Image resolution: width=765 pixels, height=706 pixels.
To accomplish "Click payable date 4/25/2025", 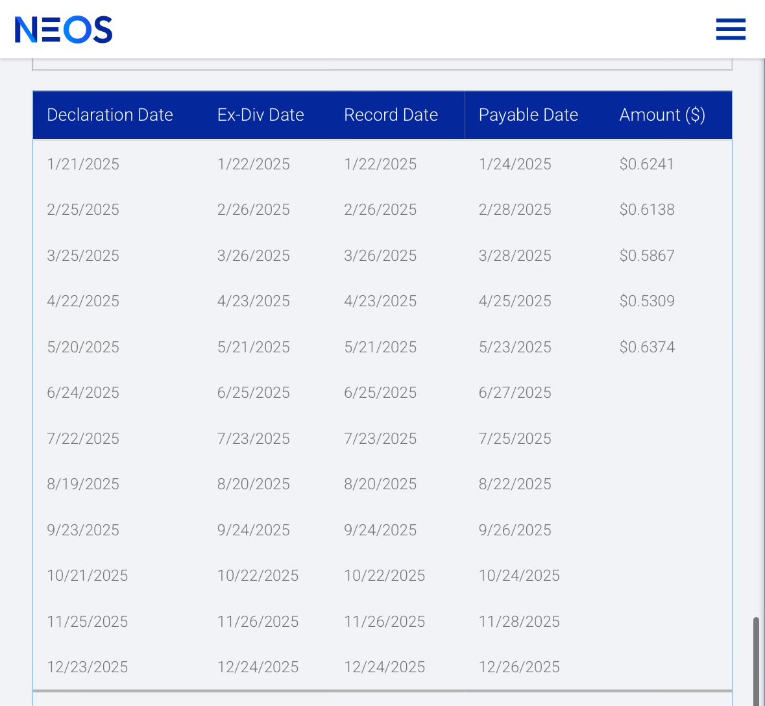I will tap(515, 300).
